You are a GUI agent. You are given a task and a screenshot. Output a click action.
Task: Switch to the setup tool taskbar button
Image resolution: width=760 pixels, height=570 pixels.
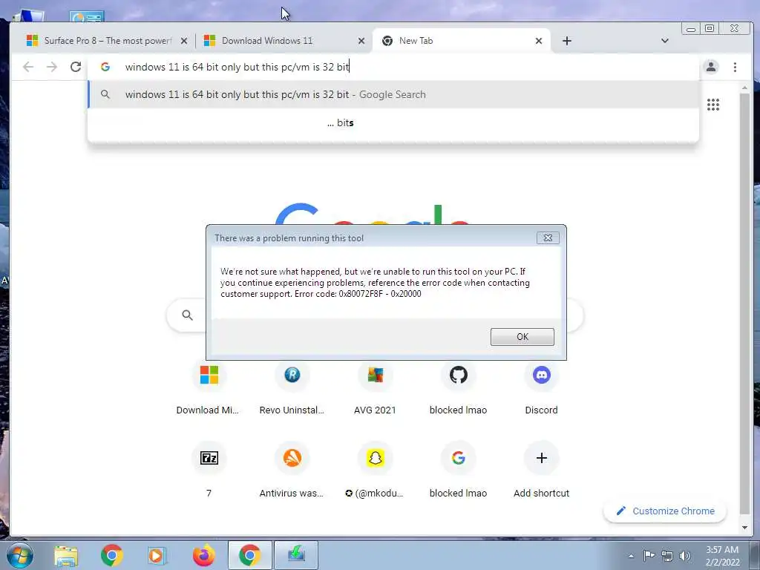[x=296, y=555]
